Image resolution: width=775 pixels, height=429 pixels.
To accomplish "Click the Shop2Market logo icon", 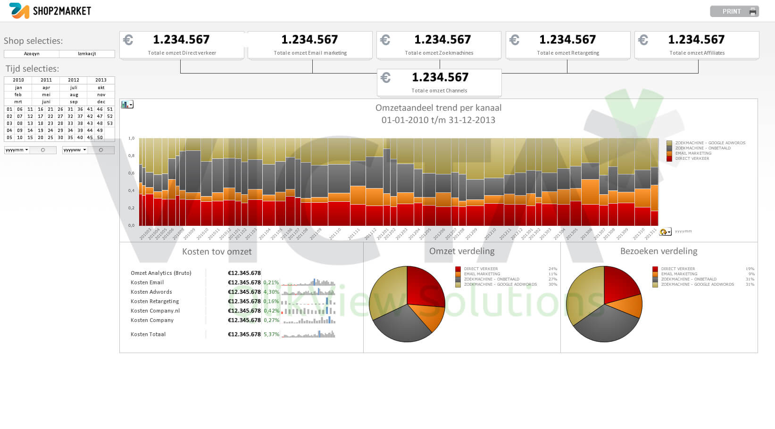I will (x=19, y=10).
